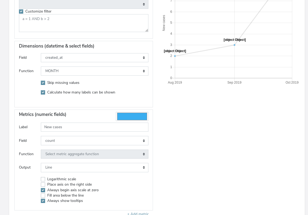
Task: Check Place axis on the right side
Action: point(43,185)
